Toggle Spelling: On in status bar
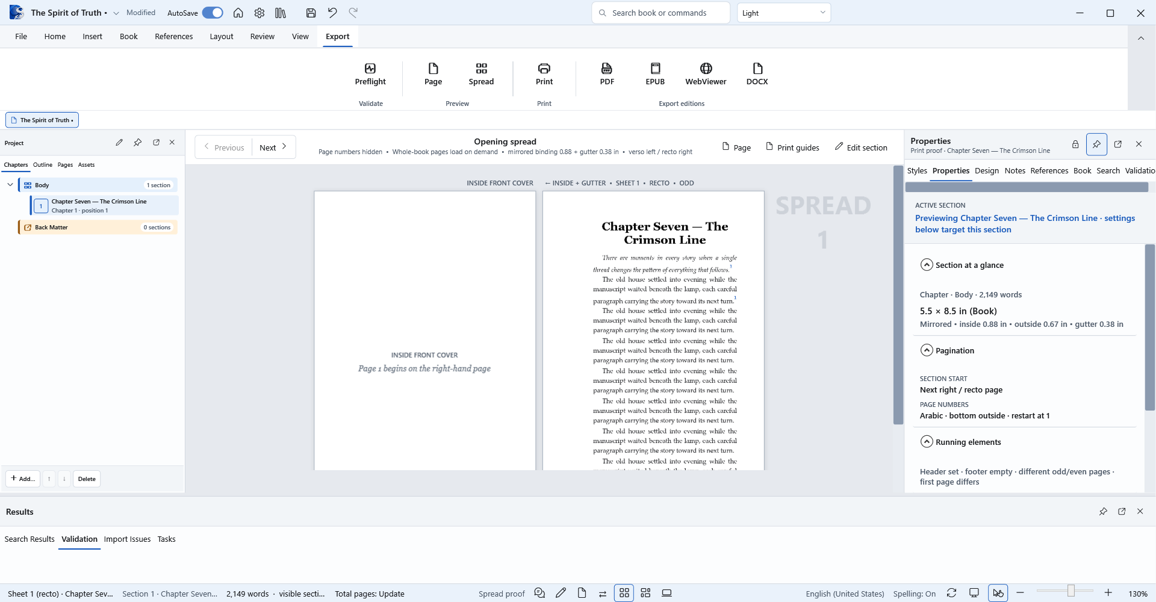 click(x=914, y=594)
